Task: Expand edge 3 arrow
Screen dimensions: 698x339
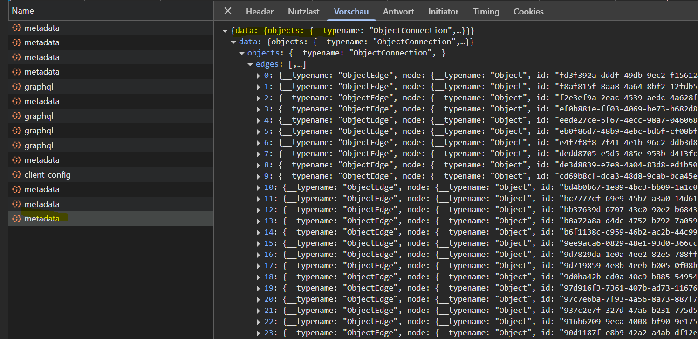Action: point(259,109)
